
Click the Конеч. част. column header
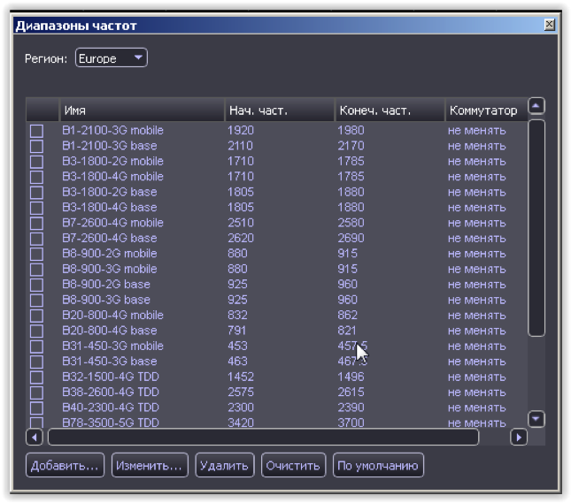389,111
